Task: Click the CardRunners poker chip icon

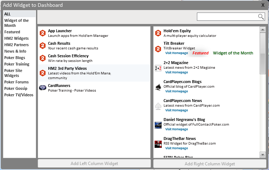Action: tap(43, 88)
